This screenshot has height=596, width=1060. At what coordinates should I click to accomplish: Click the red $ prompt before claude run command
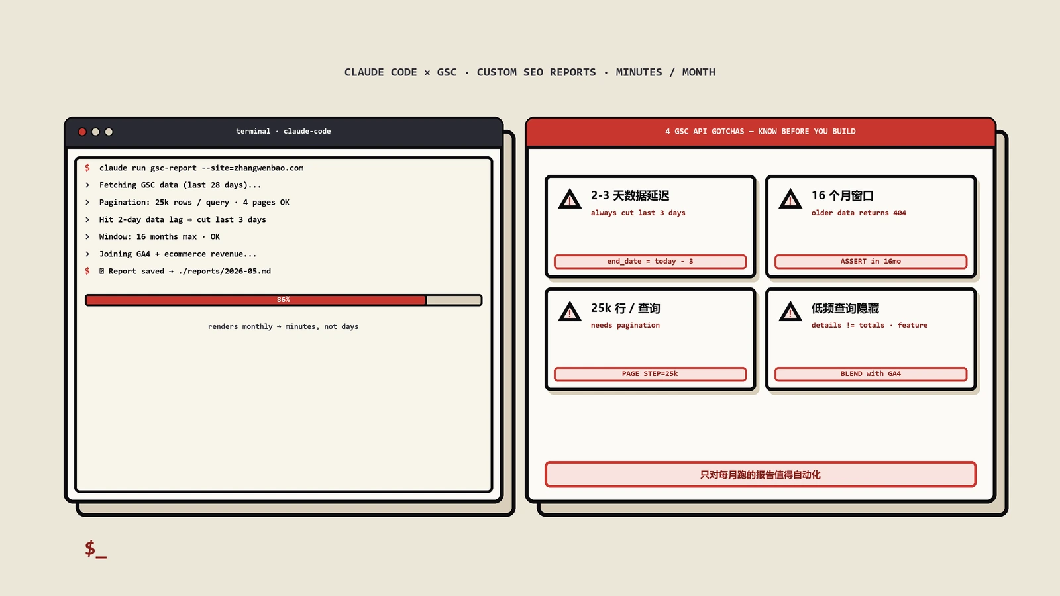[x=87, y=168]
